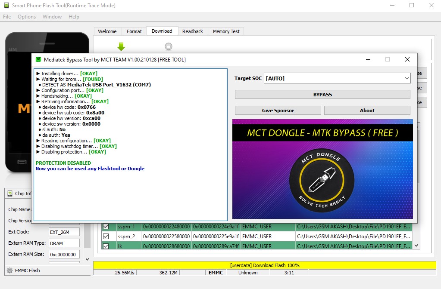Switch to the Readback tab

click(193, 31)
